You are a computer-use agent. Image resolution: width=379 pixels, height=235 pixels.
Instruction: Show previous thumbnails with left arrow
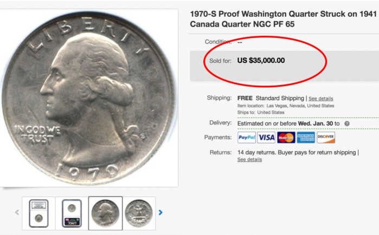pos(17,212)
